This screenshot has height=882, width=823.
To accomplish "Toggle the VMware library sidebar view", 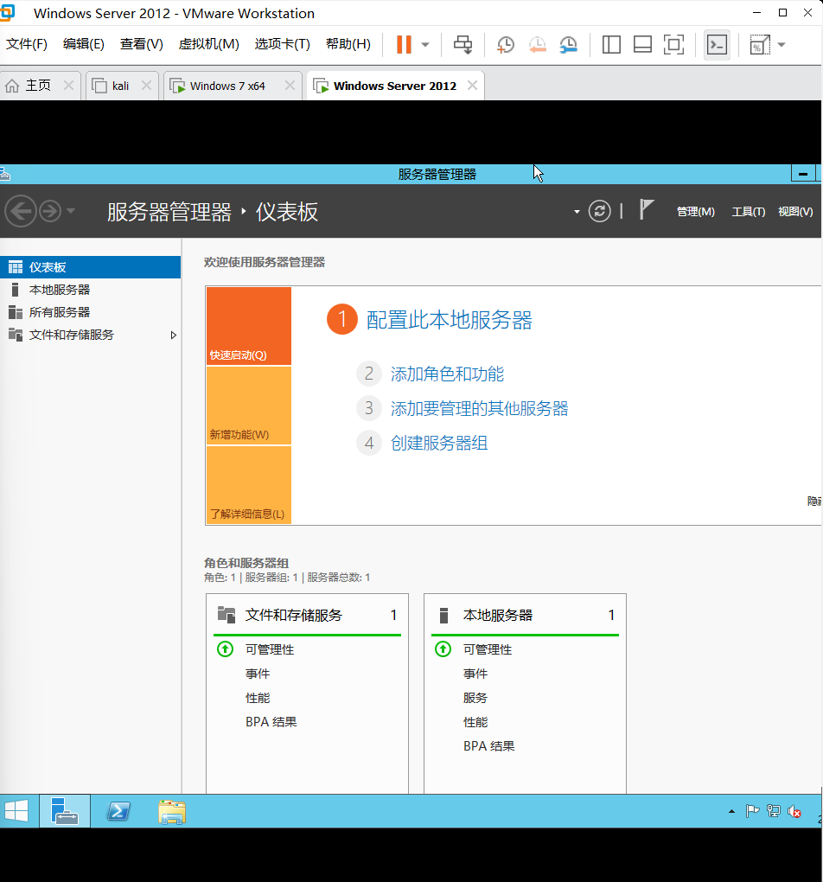I will (611, 44).
